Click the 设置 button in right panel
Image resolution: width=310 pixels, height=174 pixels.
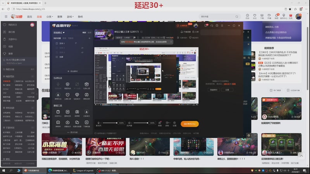point(227,90)
